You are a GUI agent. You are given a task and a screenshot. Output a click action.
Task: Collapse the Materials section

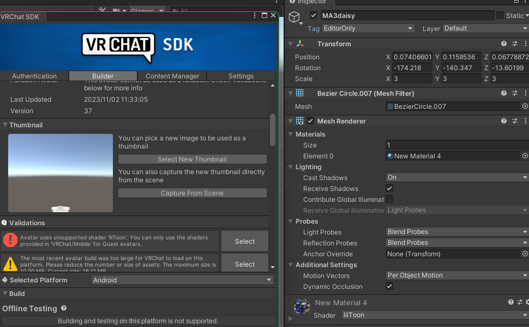291,134
